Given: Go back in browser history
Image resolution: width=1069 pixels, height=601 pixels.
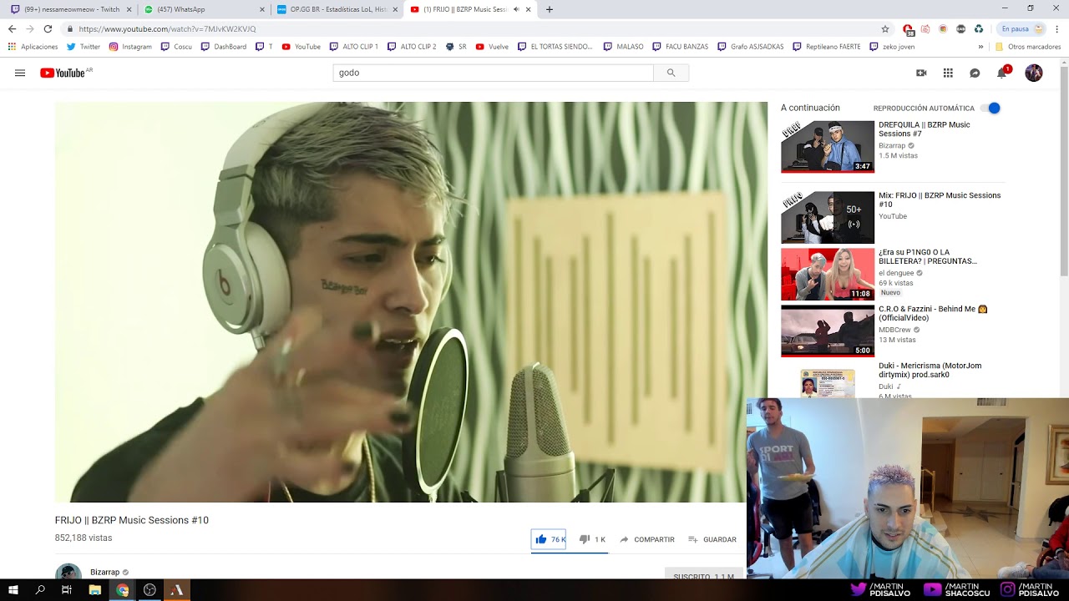Looking at the screenshot, I should 12,28.
